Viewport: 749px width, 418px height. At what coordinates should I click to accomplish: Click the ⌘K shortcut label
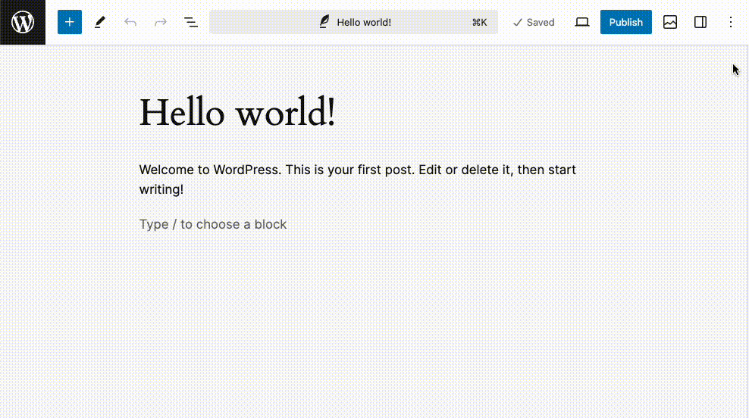(479, 22)
